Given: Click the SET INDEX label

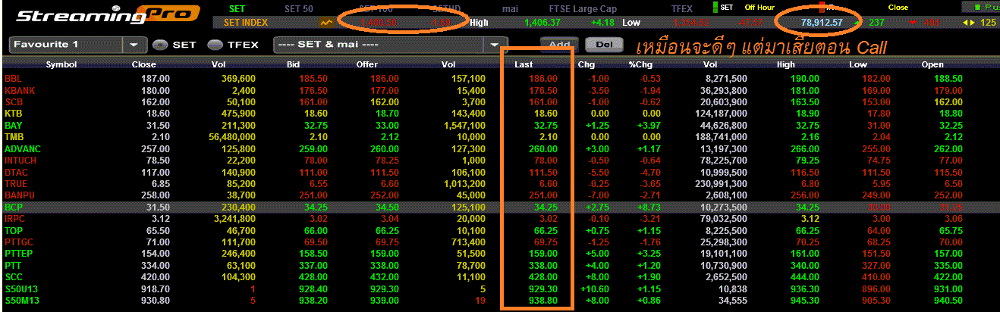Looking at the screenshot, I should 246,23.
